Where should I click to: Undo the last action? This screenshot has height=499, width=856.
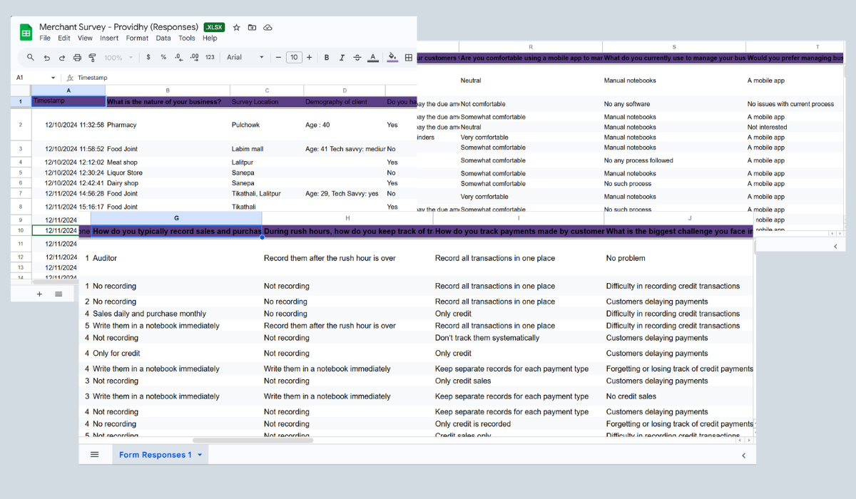[46, 56]
